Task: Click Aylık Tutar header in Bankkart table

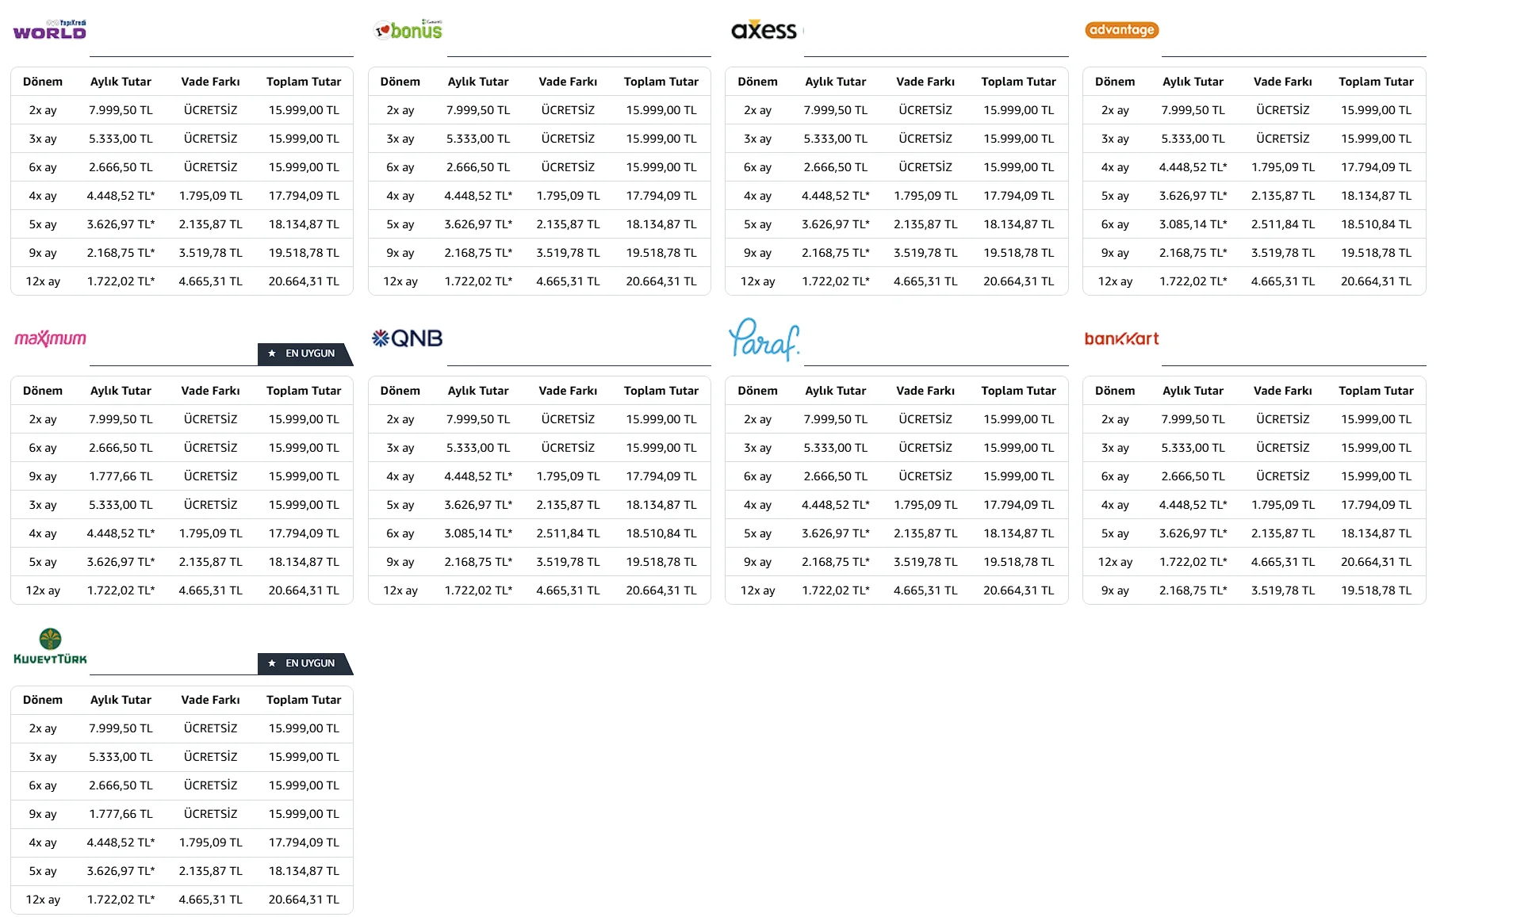Action: pos(1193,391)
